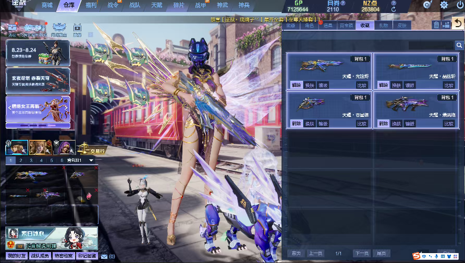The height and width of the screenshot is (263, 465).
Task: Click 解除 on 天幅·光蚀烬 weapon
Action: pos(297,85)
